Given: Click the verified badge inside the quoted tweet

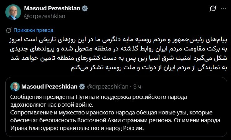Looking at the screenshot, I should click(82, 86).
